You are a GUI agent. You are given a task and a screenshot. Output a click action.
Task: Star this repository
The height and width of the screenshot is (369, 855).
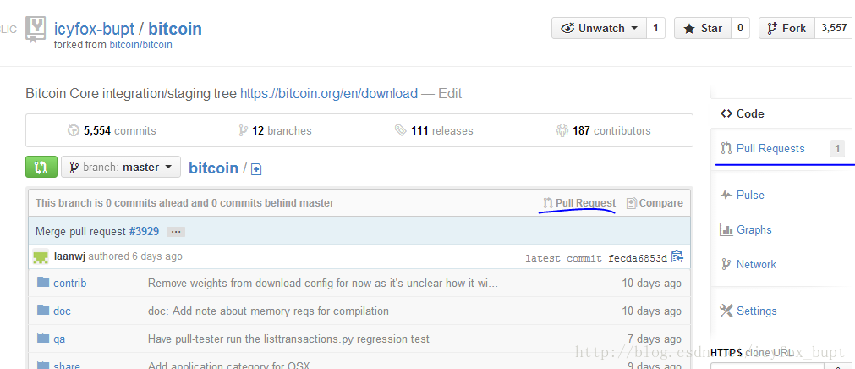pyautogui.click(x=703, y=29)
